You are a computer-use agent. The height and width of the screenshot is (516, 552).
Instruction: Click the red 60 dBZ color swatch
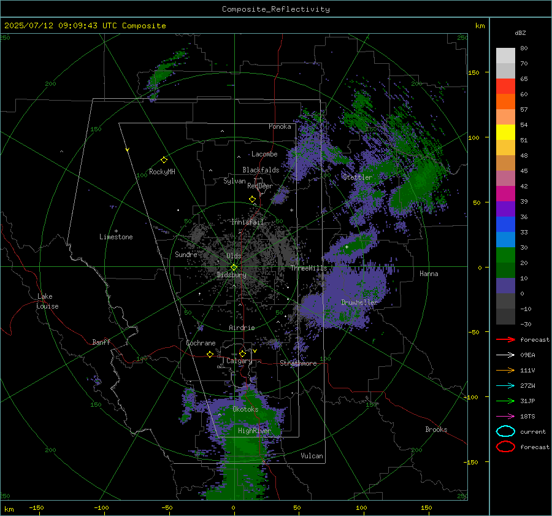click(505, 87)
